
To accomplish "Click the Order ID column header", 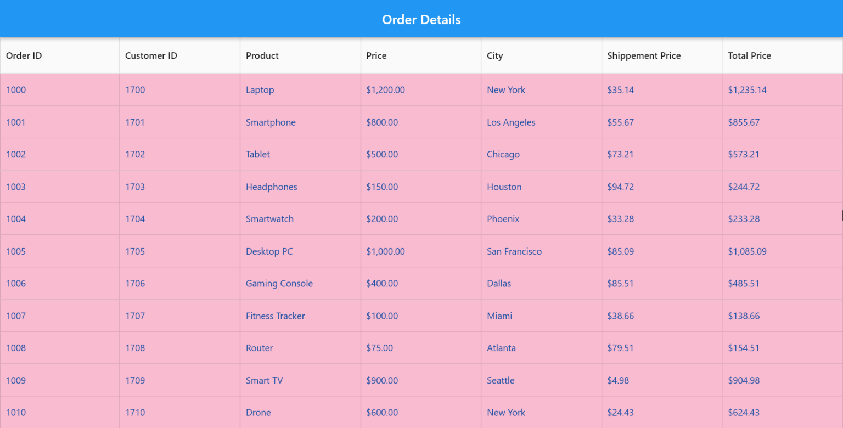I will click(x=24, y=55).
